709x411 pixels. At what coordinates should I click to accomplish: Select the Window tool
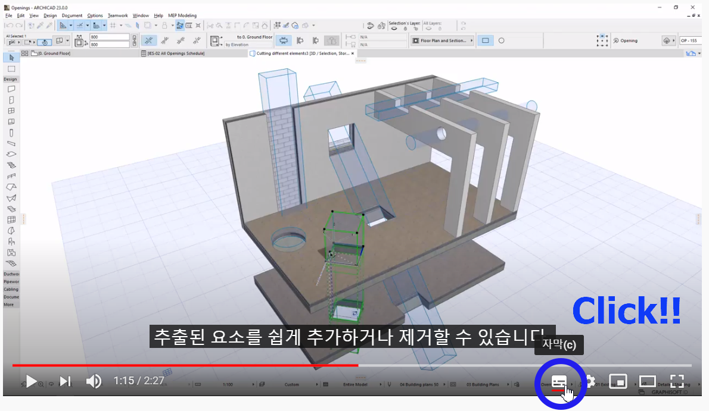(11, 111)
